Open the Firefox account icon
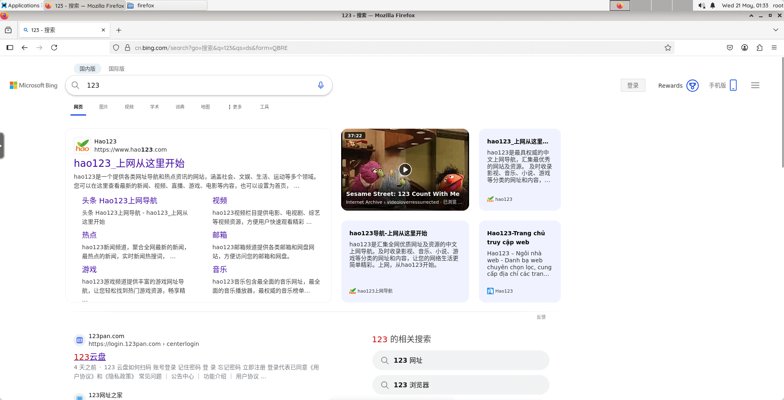This screenshot has height=400, width=784. click(x=745, y=48)
